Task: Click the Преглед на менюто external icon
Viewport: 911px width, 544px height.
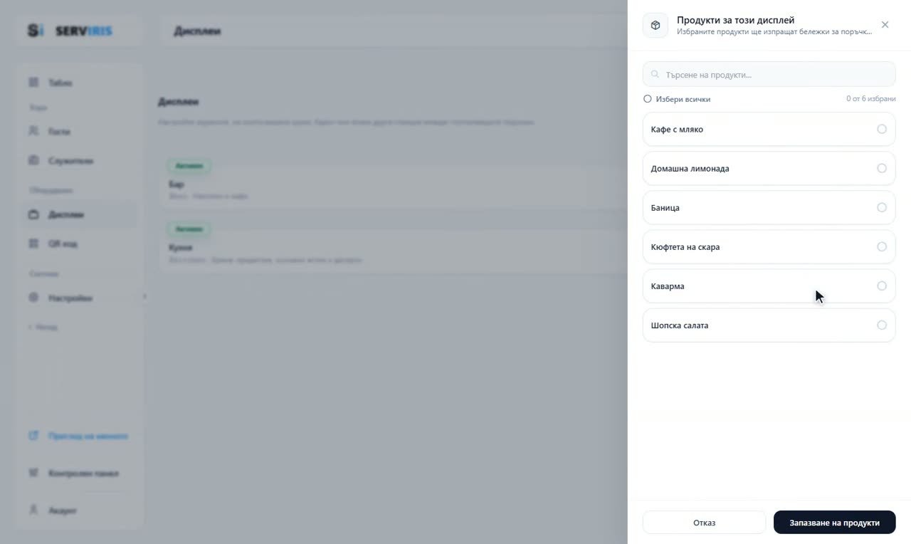Action: pyautogui.click(x=33, y=436)
